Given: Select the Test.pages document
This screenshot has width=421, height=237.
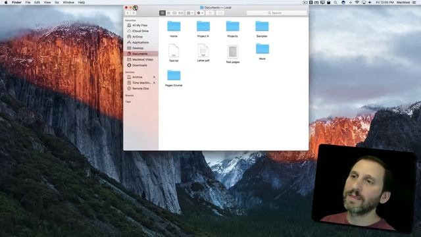Looking at the screenshot, I should tap(232, 51).
